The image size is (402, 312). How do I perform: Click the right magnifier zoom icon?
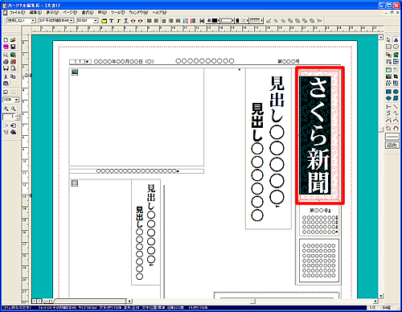[x=13, y=109]
